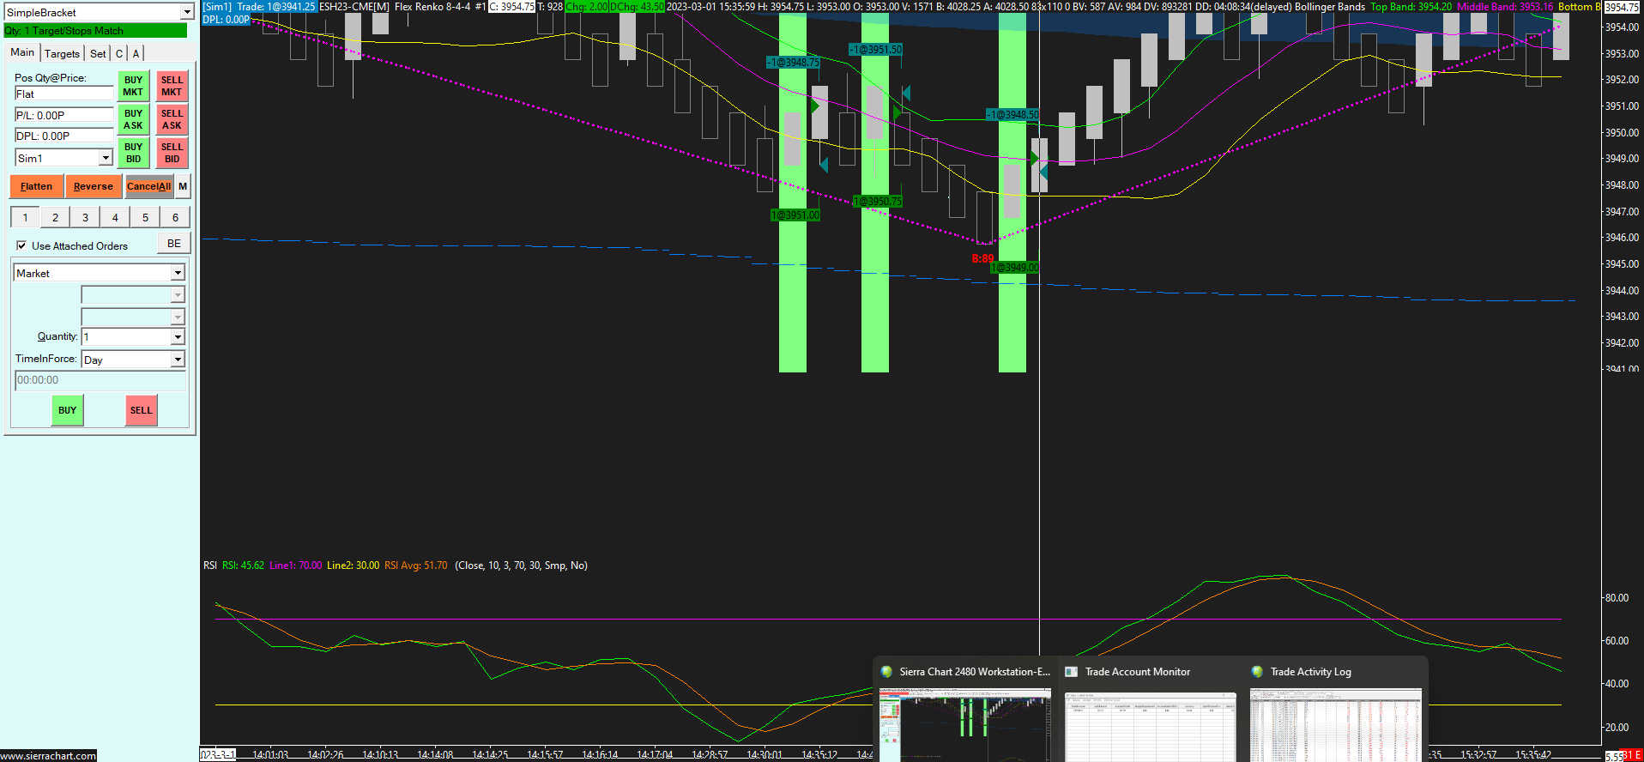Click the BUY ASK button
Screen dimensions: 1644x762
[133, 119]
